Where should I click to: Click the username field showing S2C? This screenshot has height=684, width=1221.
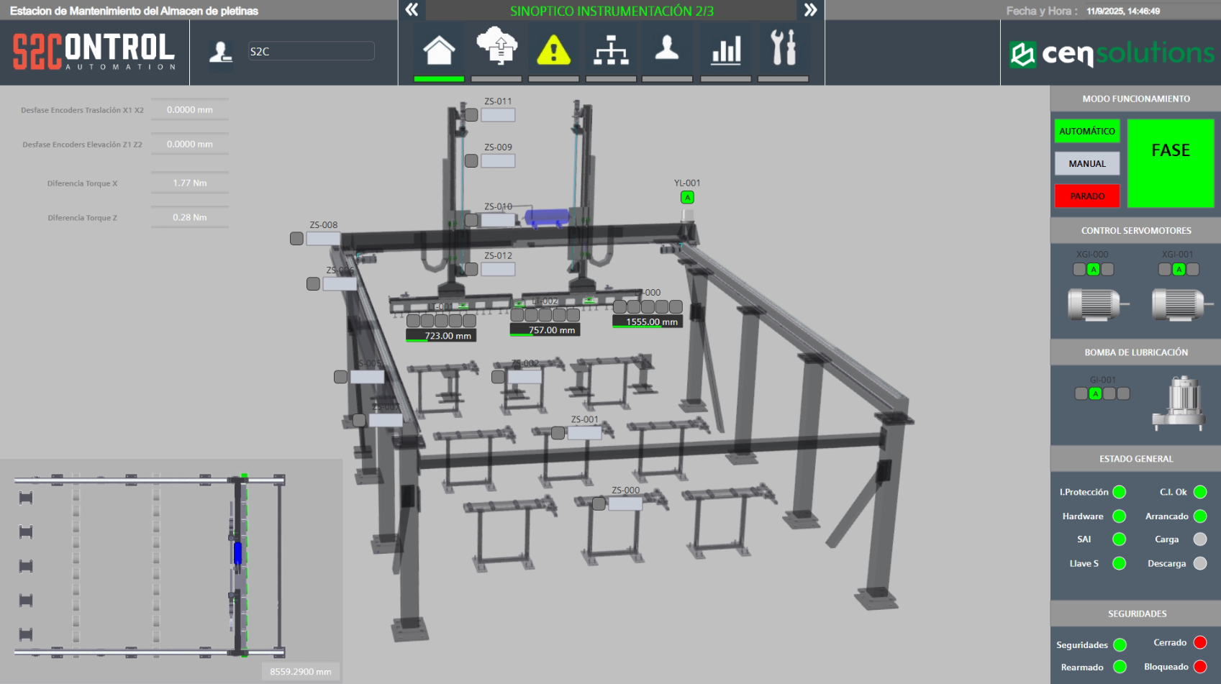pos(311,51)
